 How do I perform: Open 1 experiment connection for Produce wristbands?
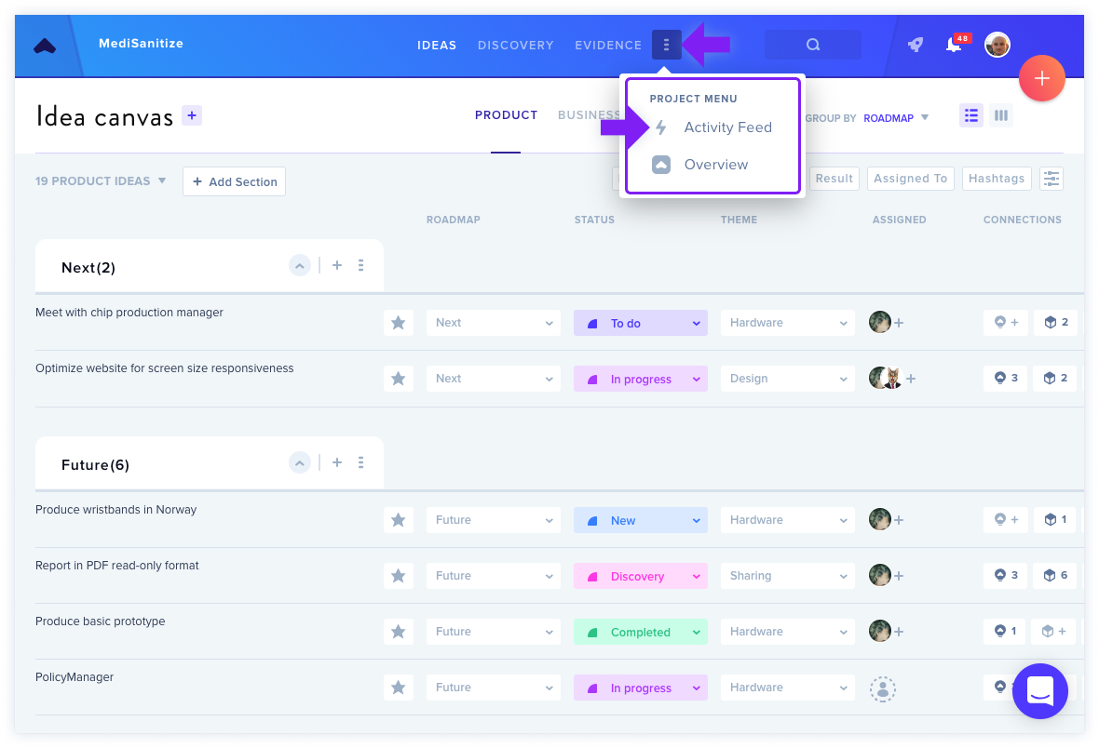point(1055,520)
